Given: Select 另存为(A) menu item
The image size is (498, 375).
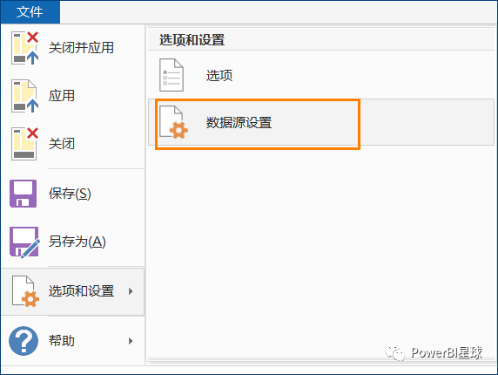Looking at the screenshot, I should [x=73, y=242].
